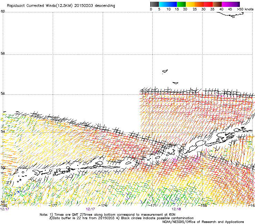This screenshot has width=255, height=224.
Task: Click the red 30-35 knots legend swatch
Action: [x=208, y=4]
